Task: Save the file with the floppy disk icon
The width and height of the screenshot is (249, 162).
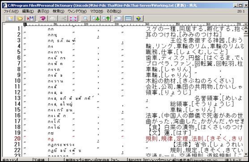Action: [30, 18]
